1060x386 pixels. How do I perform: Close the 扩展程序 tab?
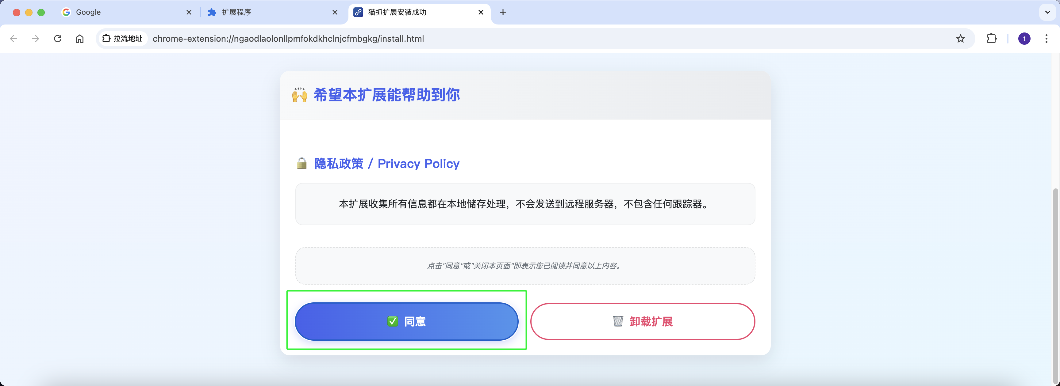(x=335, y=12)
